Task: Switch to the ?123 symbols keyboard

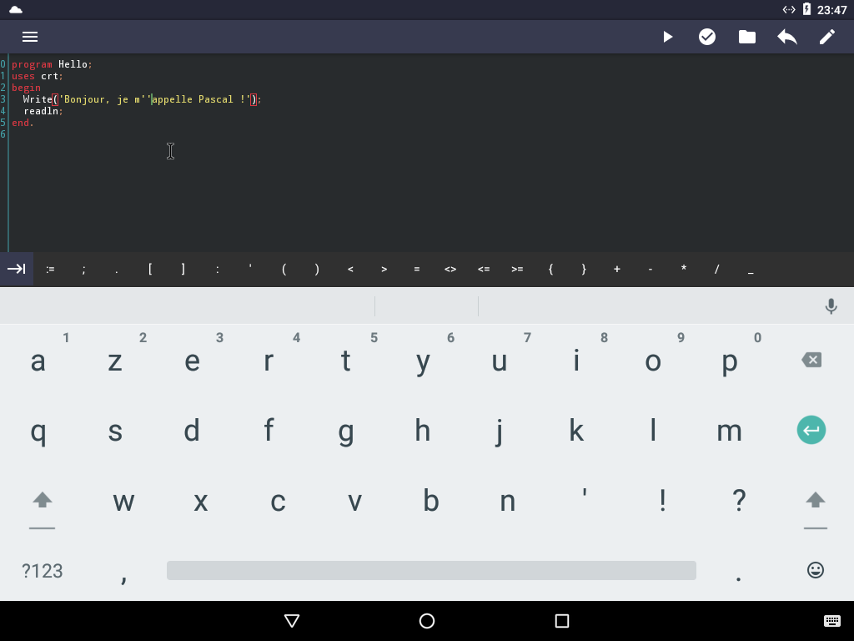Action: click(x=42, y=571)
